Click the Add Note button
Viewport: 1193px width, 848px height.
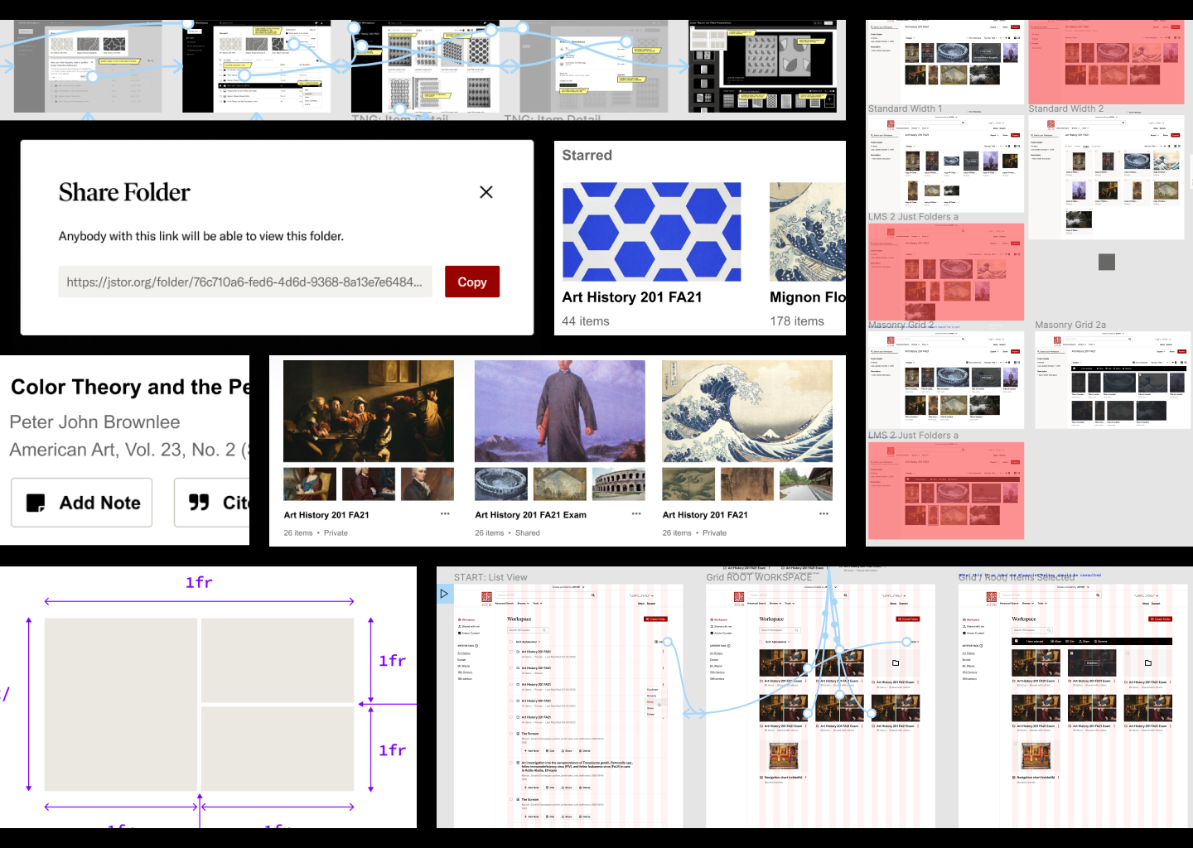click(x=81, y=503)
